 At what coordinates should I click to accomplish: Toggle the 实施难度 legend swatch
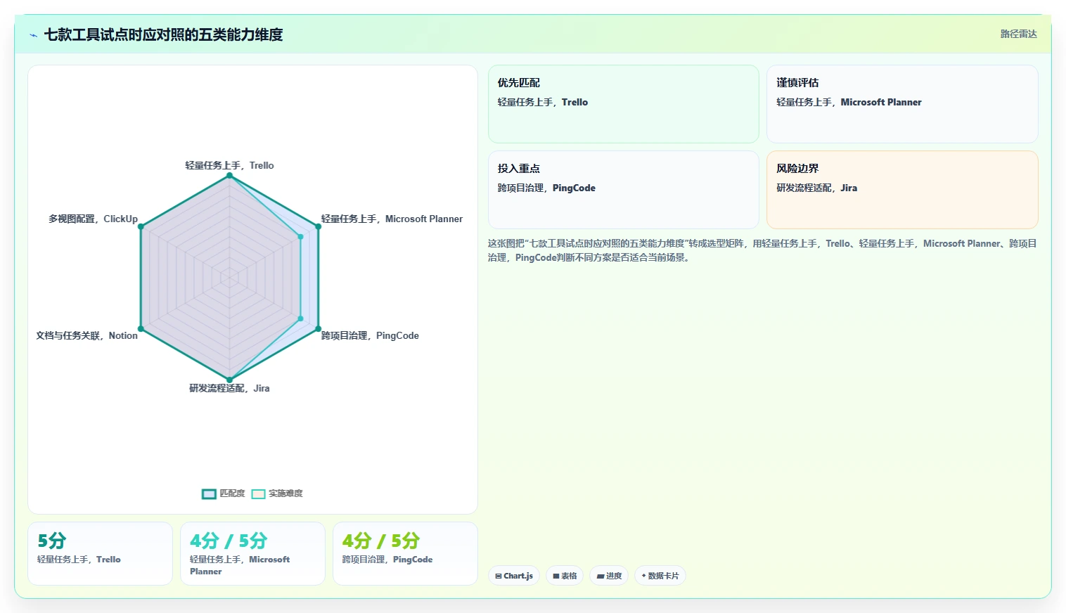(x=258, y=493)
